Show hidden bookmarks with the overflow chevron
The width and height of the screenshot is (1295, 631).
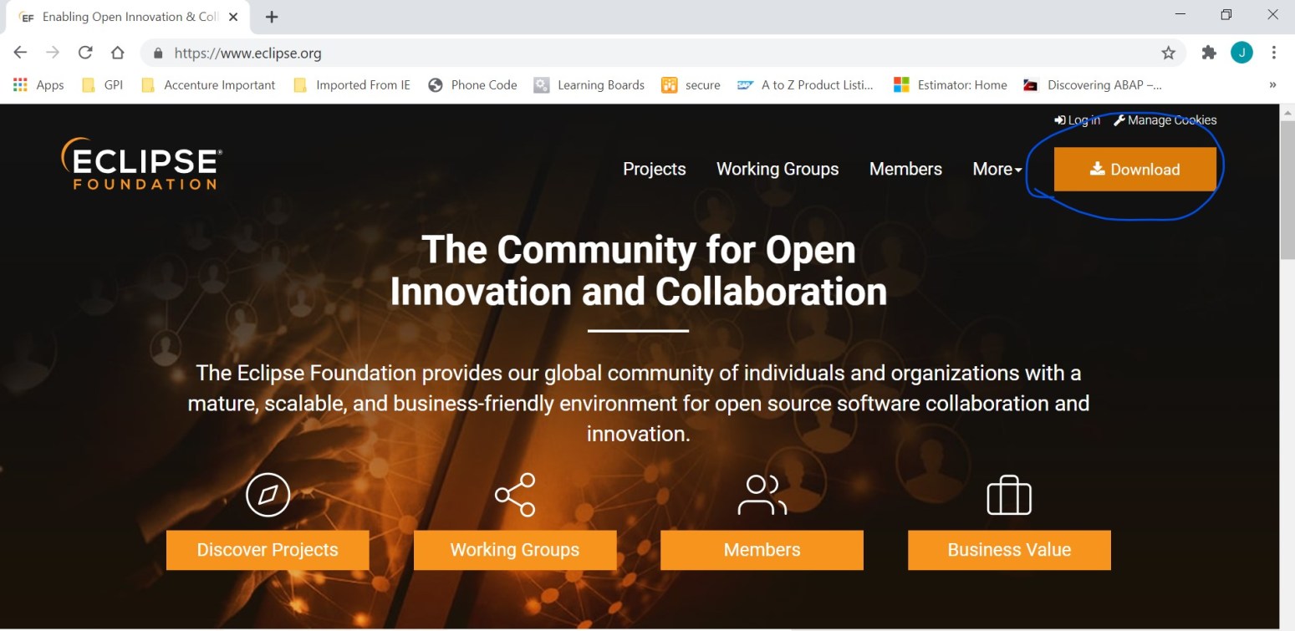point(1272,85)
